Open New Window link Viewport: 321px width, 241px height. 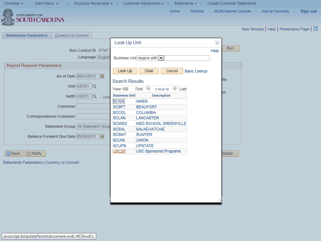(253, 29)
